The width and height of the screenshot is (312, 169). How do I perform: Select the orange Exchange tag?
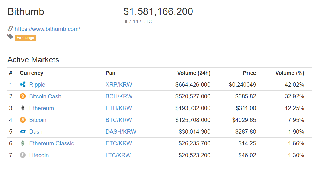click(x=26, y=38)
